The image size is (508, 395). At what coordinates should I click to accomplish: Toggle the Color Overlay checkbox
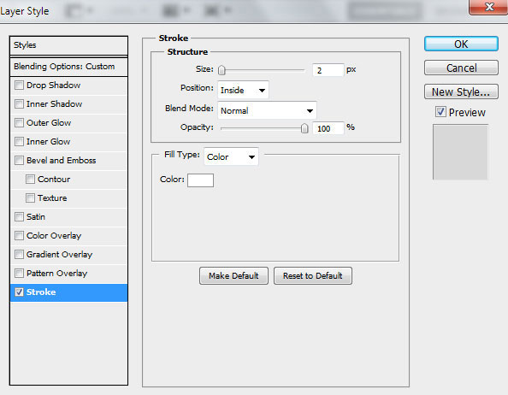coord(19,235)
